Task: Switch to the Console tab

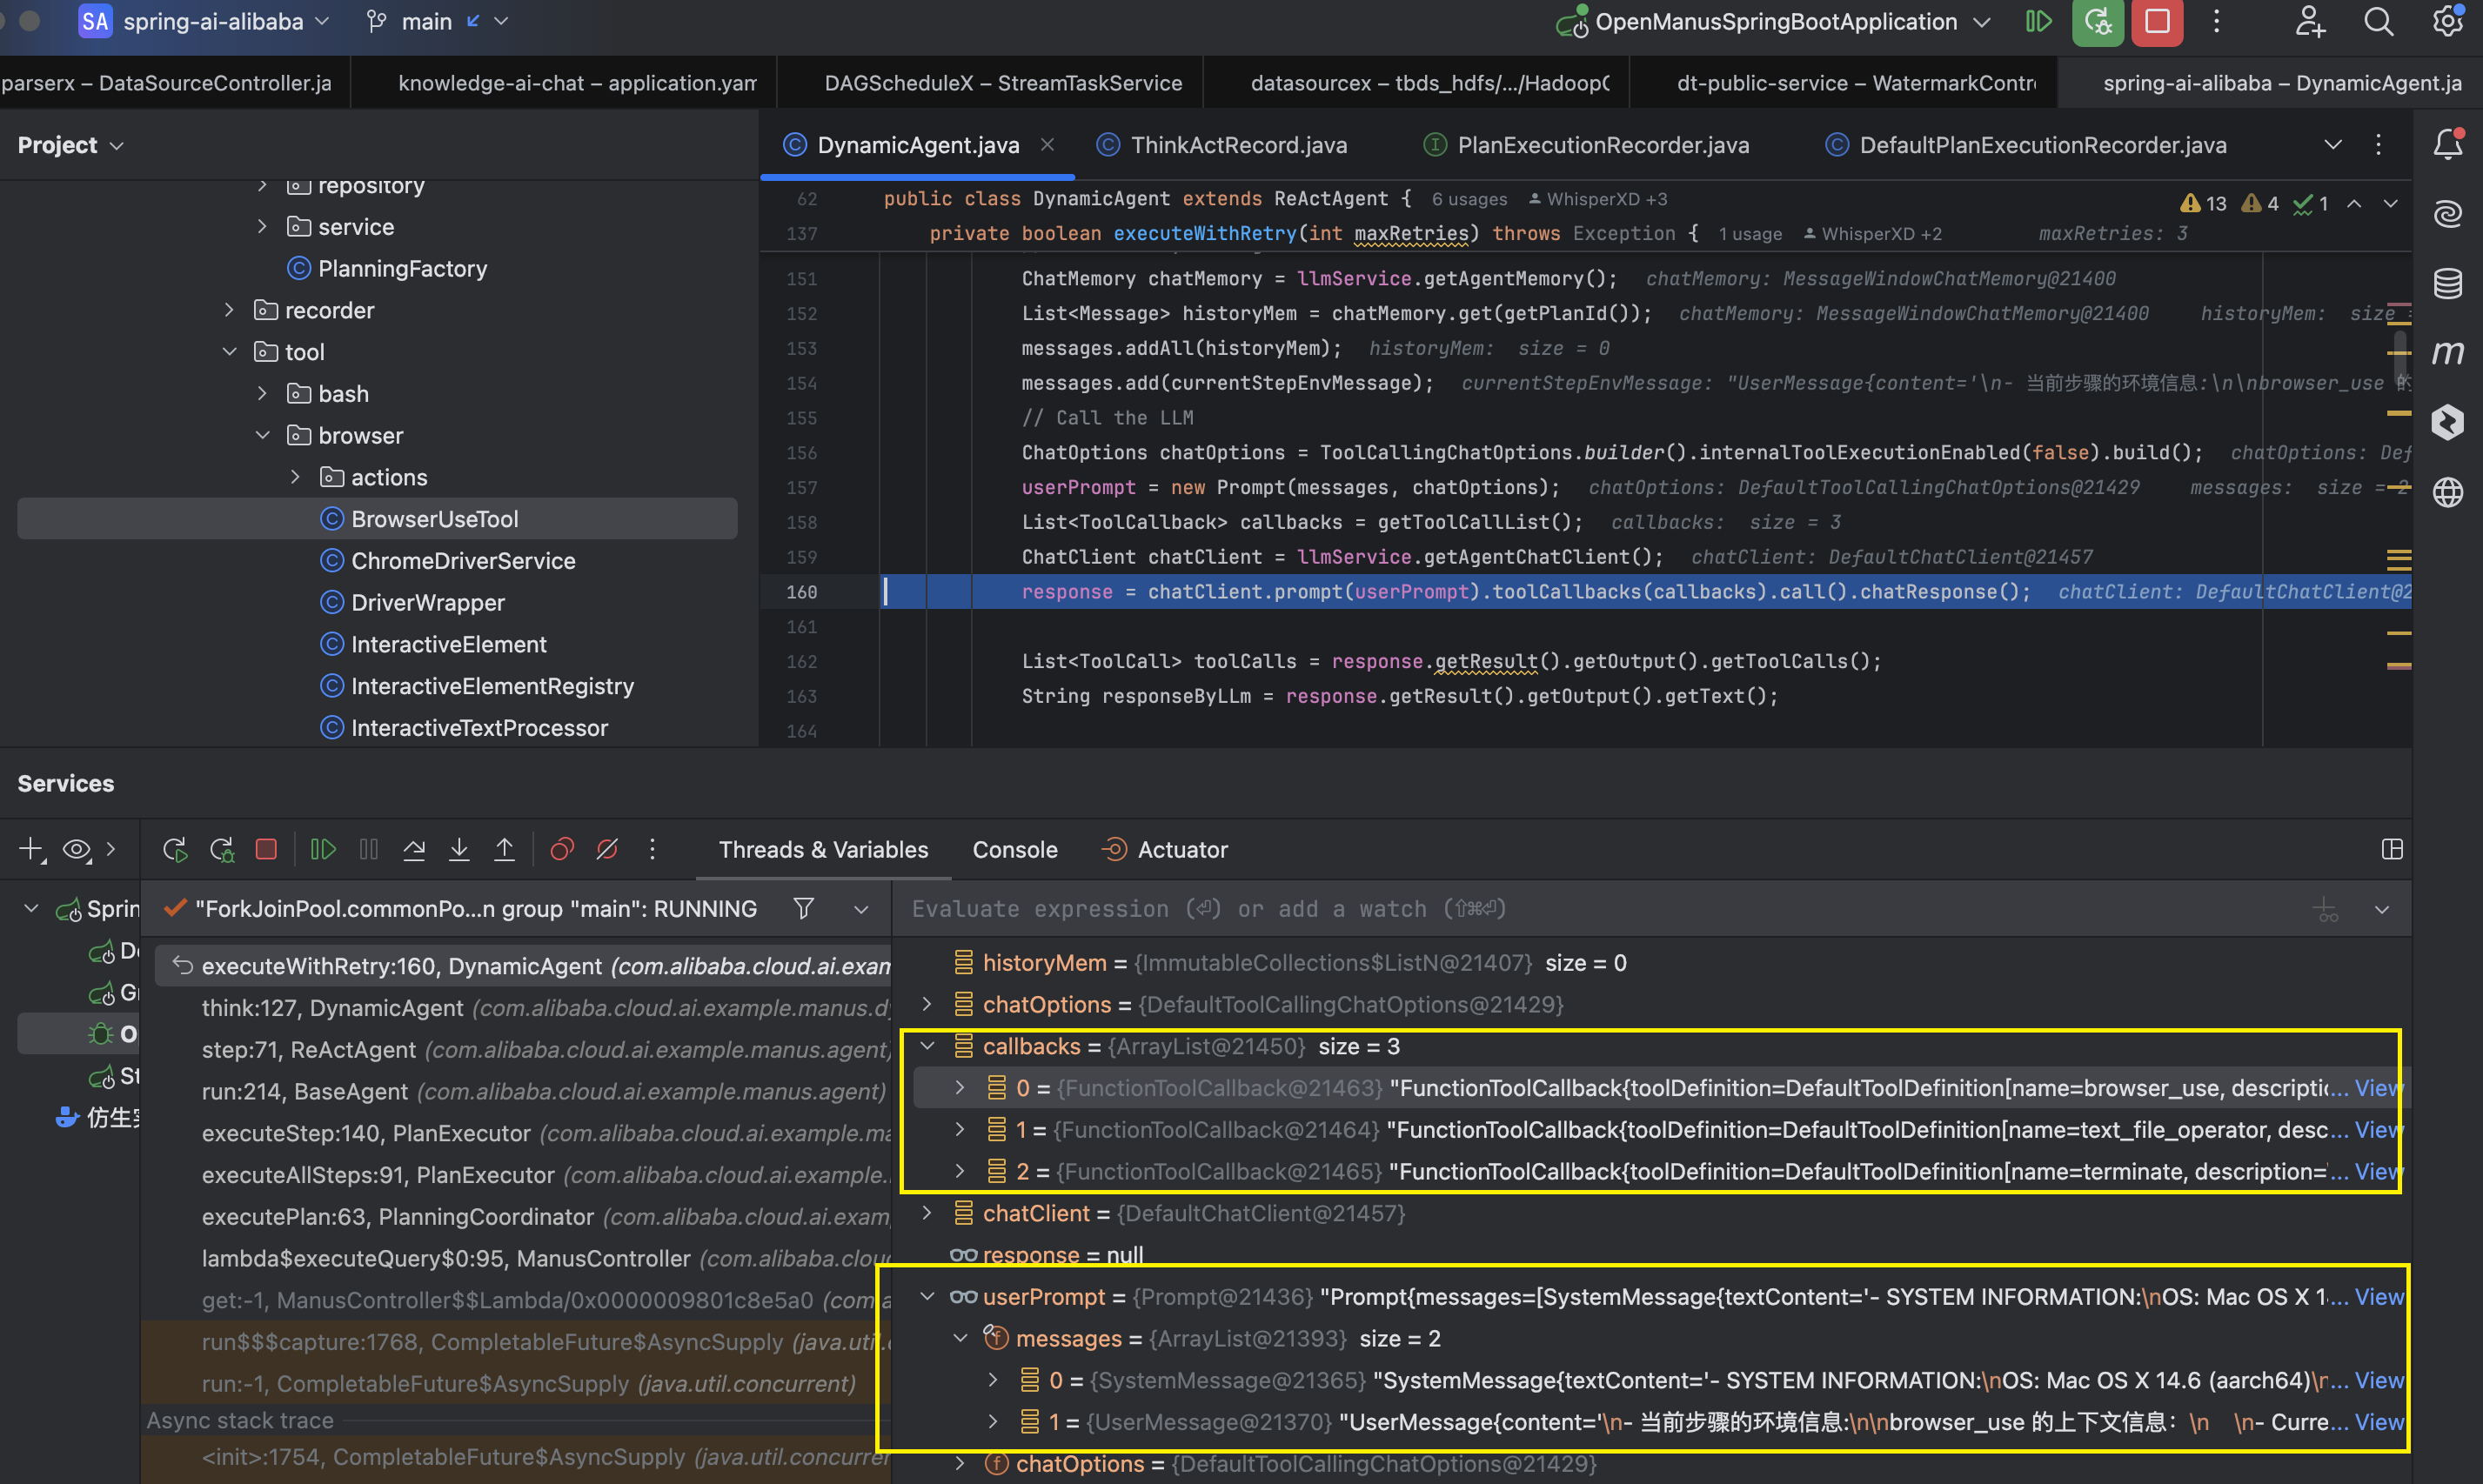Action: pos(1014,850)
